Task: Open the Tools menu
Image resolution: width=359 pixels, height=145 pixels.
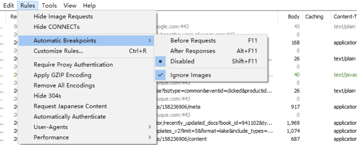Action: point(49,6)
